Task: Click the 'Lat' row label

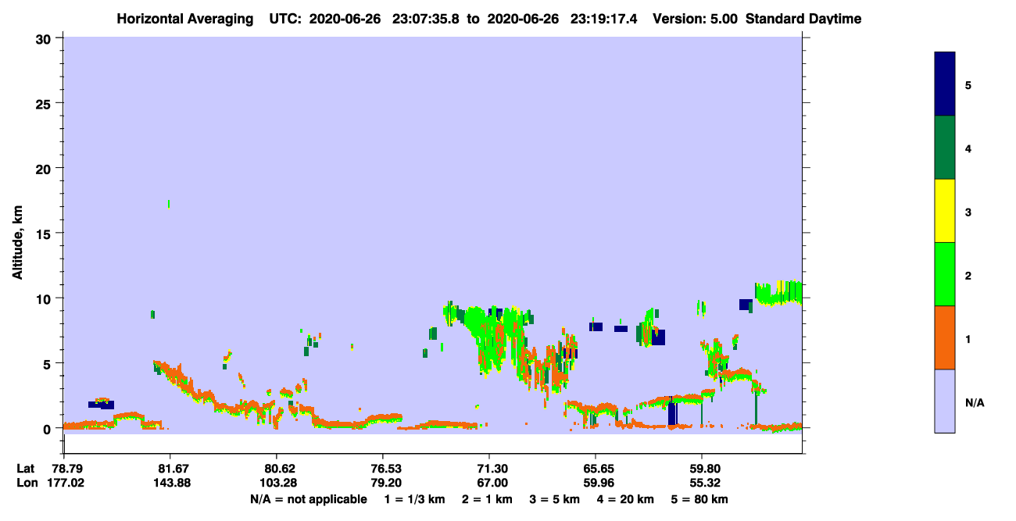Action: (24, 469)
